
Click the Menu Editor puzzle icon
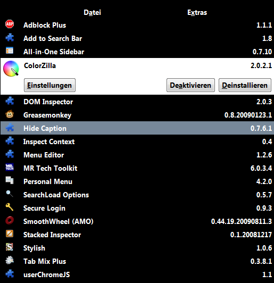[10, 154]
